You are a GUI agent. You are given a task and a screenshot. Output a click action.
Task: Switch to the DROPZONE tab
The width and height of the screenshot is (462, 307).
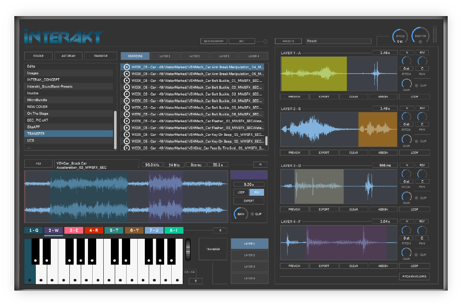click(135, 56)
